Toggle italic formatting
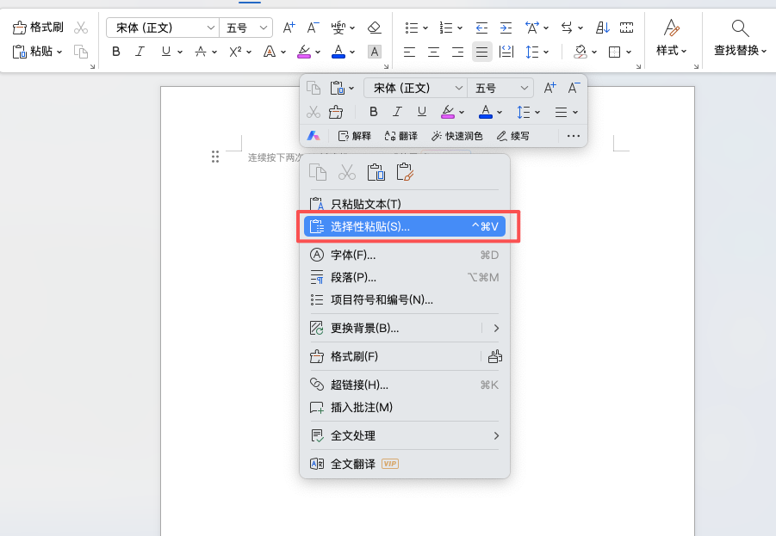This screenshot has height=536, width=776. pyautogui.click(x=140, y=52)
